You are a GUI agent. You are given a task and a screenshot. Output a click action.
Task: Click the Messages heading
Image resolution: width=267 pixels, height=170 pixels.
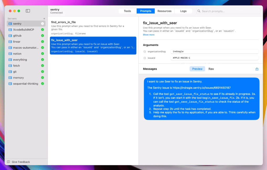click(x=150, y=69)
